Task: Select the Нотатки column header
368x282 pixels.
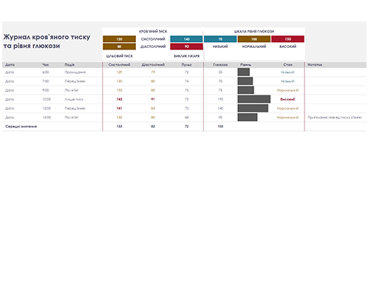Action: point(315,65)
